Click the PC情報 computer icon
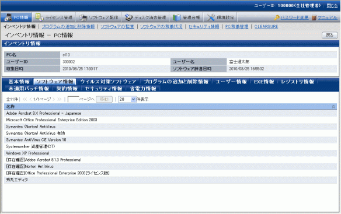The image size is (341, 214). [8, 17]
